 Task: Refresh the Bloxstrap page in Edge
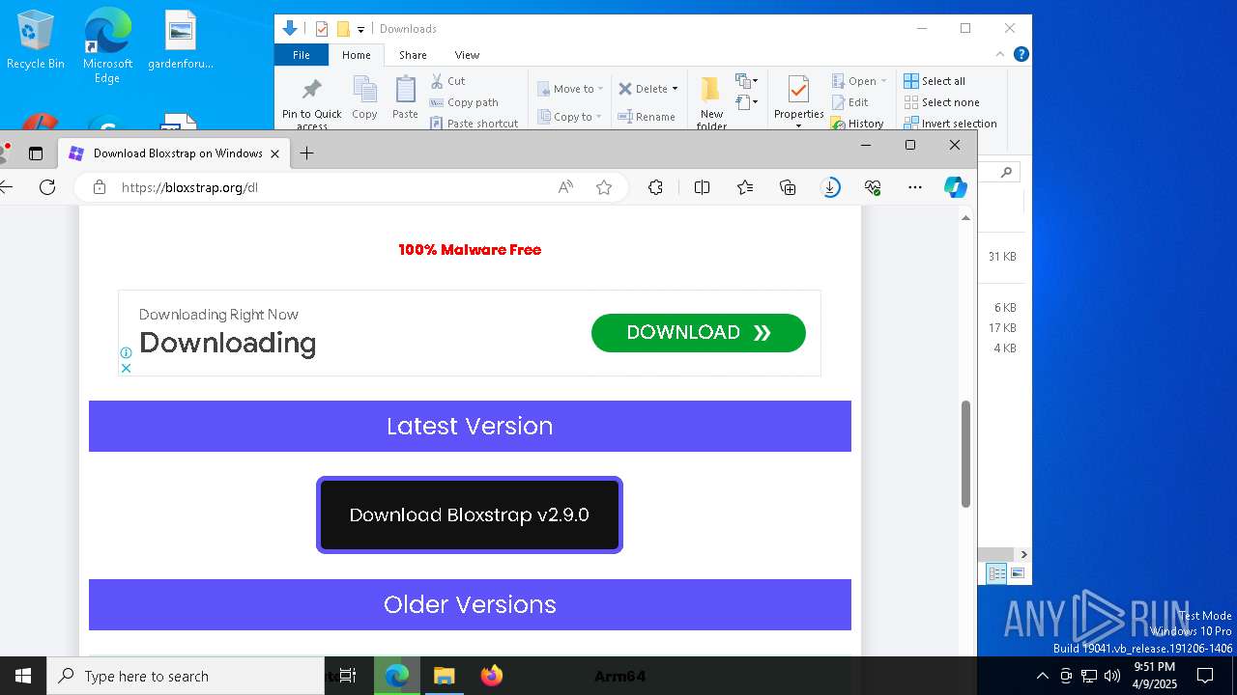(46, 187)
